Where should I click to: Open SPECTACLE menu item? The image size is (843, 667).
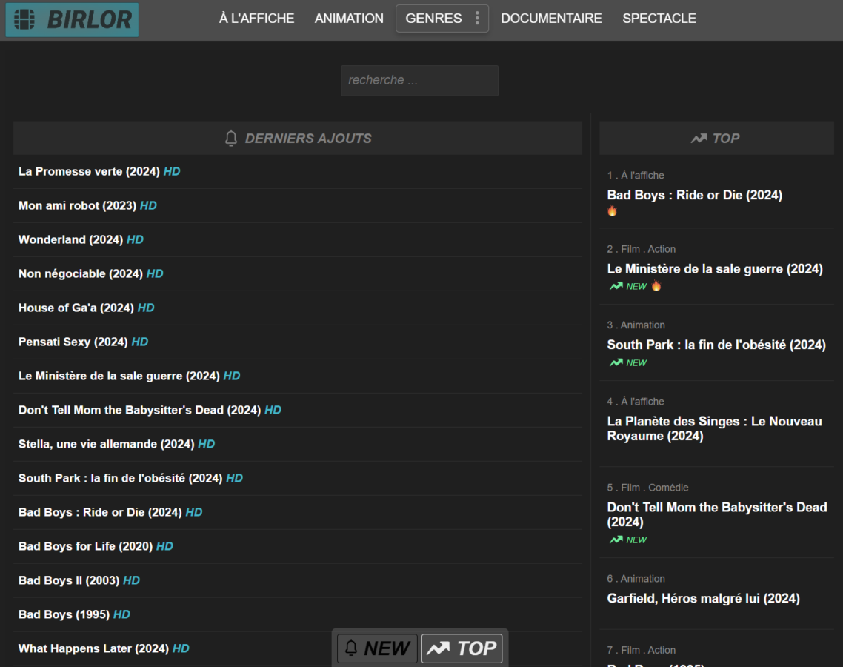[659, 19]
